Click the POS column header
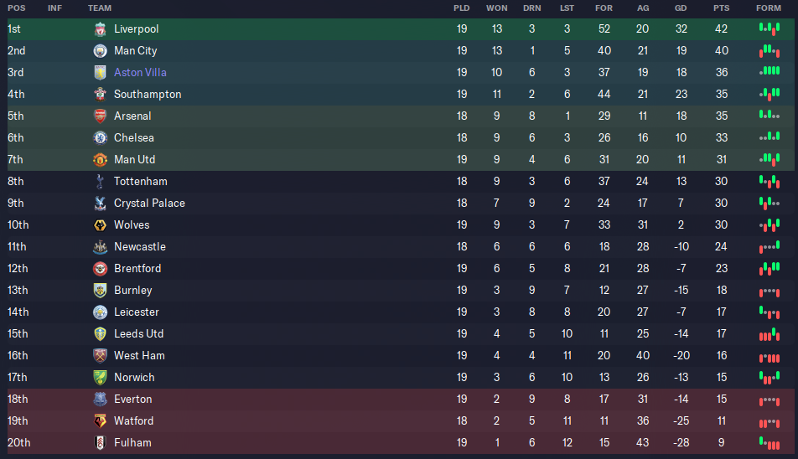Viewport: 798px width, 459px height. 16,8
